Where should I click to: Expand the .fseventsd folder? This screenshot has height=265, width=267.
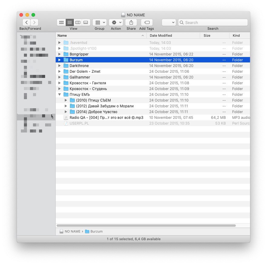pyautogui.click(x=59, y=43)
